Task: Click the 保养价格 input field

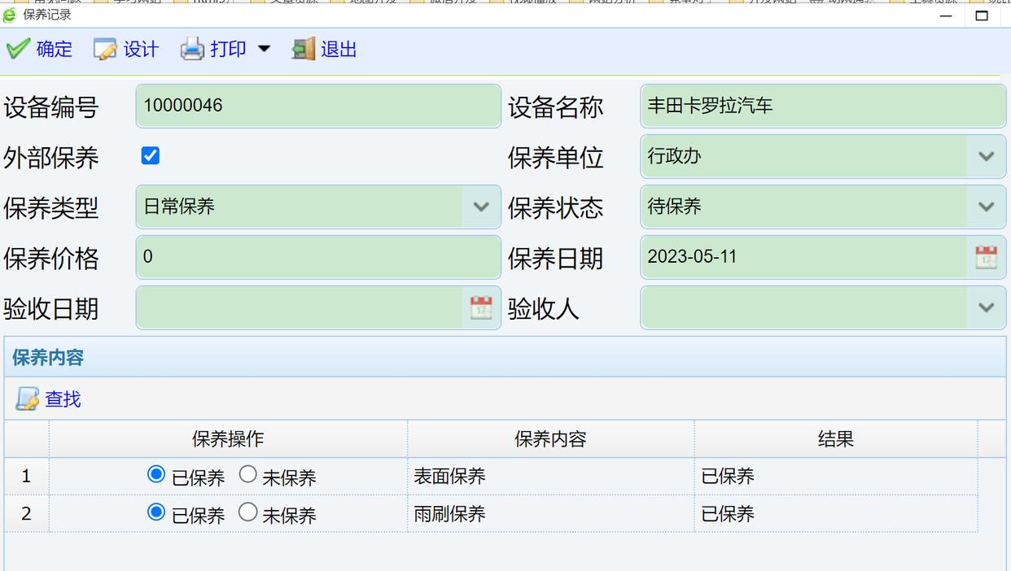Action: tap(317, 257)
